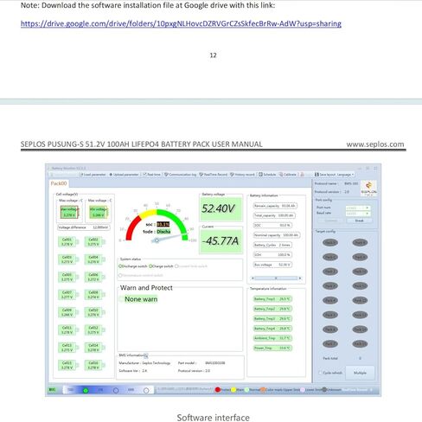Image resolution: width=422 pixels, height=422 pixels.
Task: Open the Google Drive folder link
Action: (x=181, y=23)
